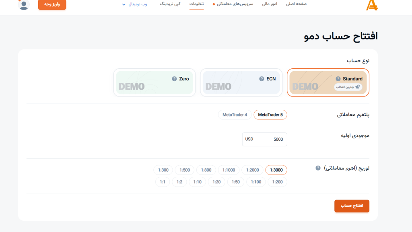Set leverage to 1:1
This screenshot has height=232, width=412.
[x=163, y=182]
